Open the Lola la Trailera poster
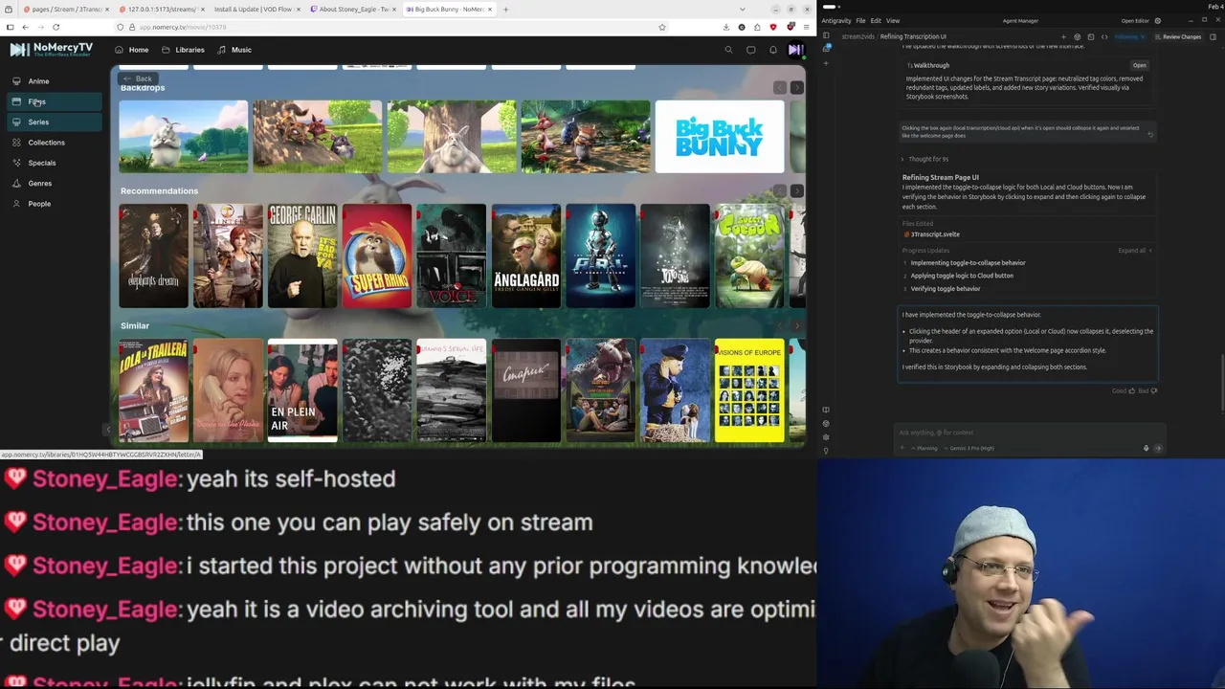The height and width of the screenshot is (689, 1225). 153,390
